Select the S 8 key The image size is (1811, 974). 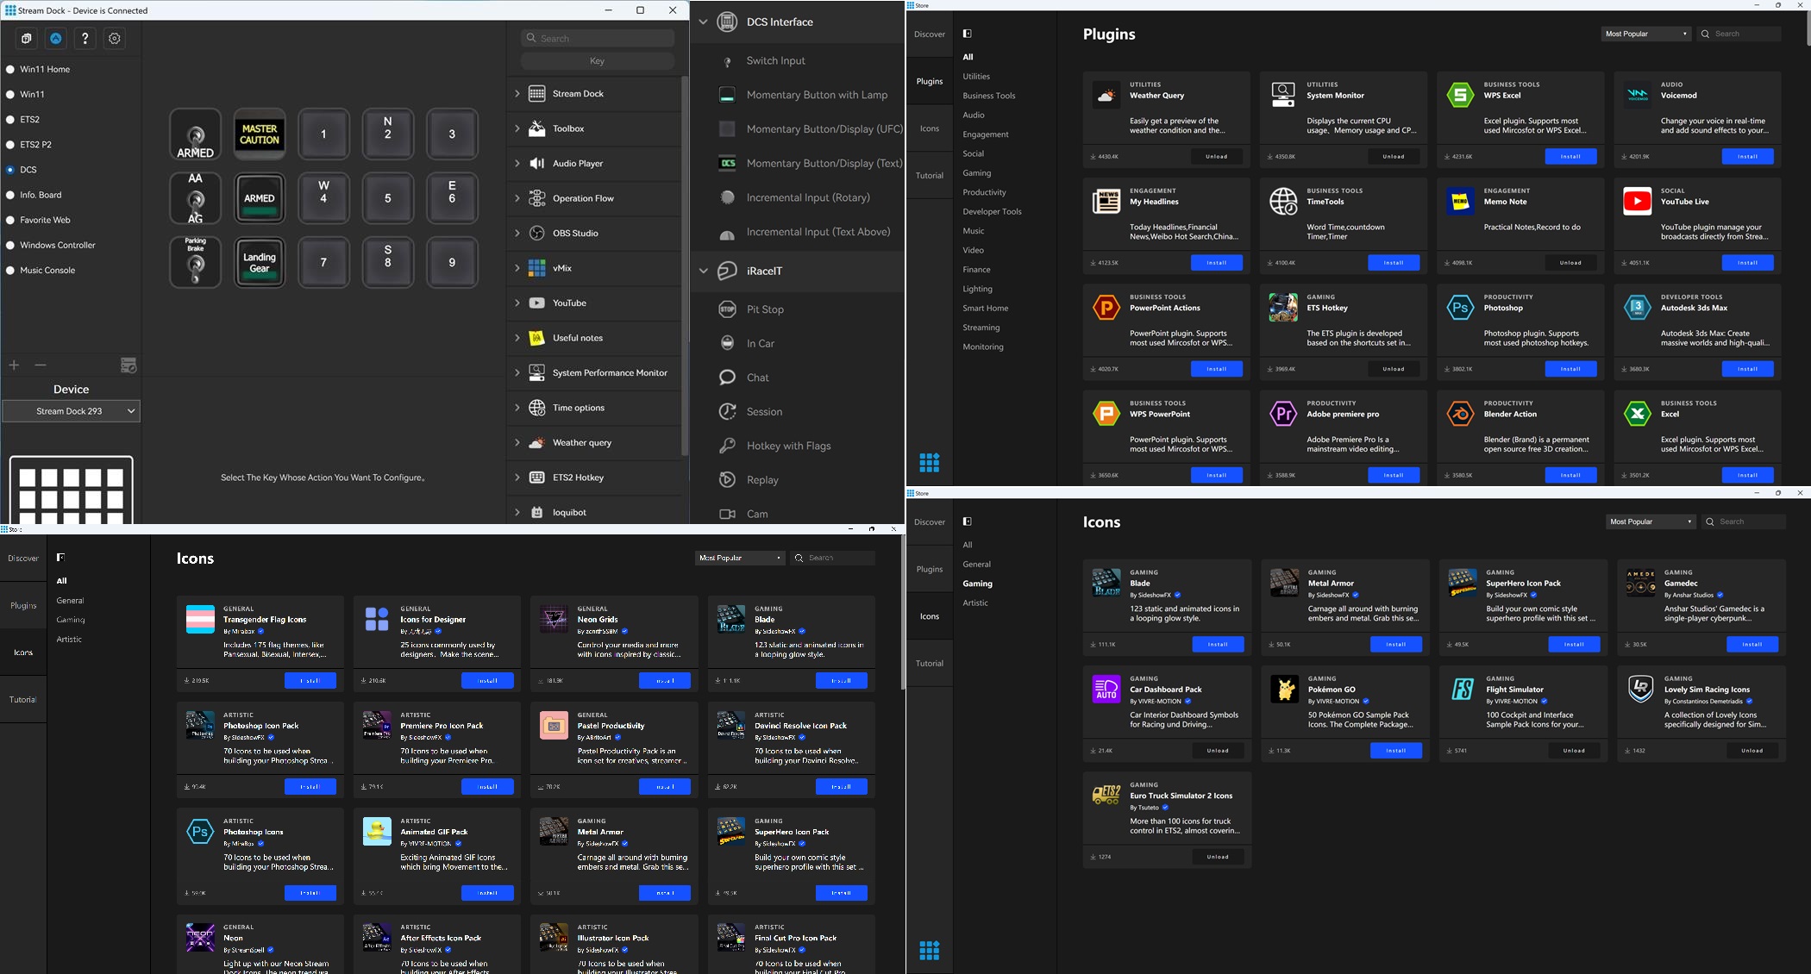(x=388, y=262)
